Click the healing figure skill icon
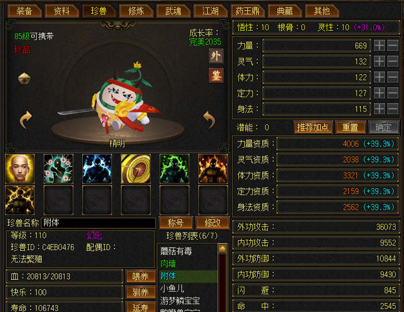This screenshot has width=404, height=312. tap(58, 168)
